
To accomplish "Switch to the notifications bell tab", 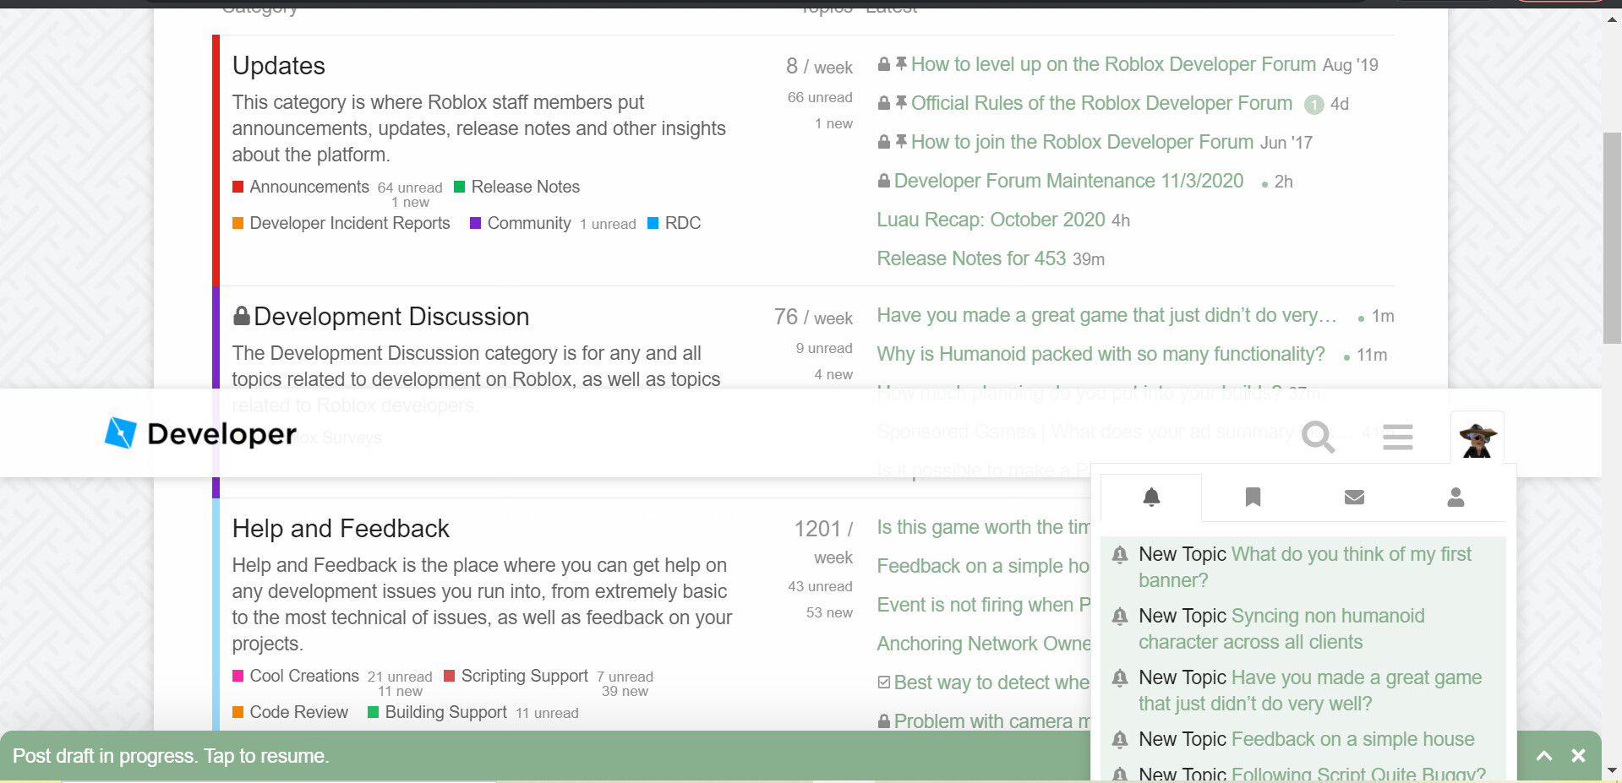I will (x=1151, y=498).
